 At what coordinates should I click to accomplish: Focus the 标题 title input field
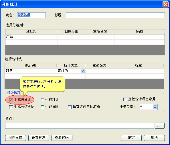115,15
